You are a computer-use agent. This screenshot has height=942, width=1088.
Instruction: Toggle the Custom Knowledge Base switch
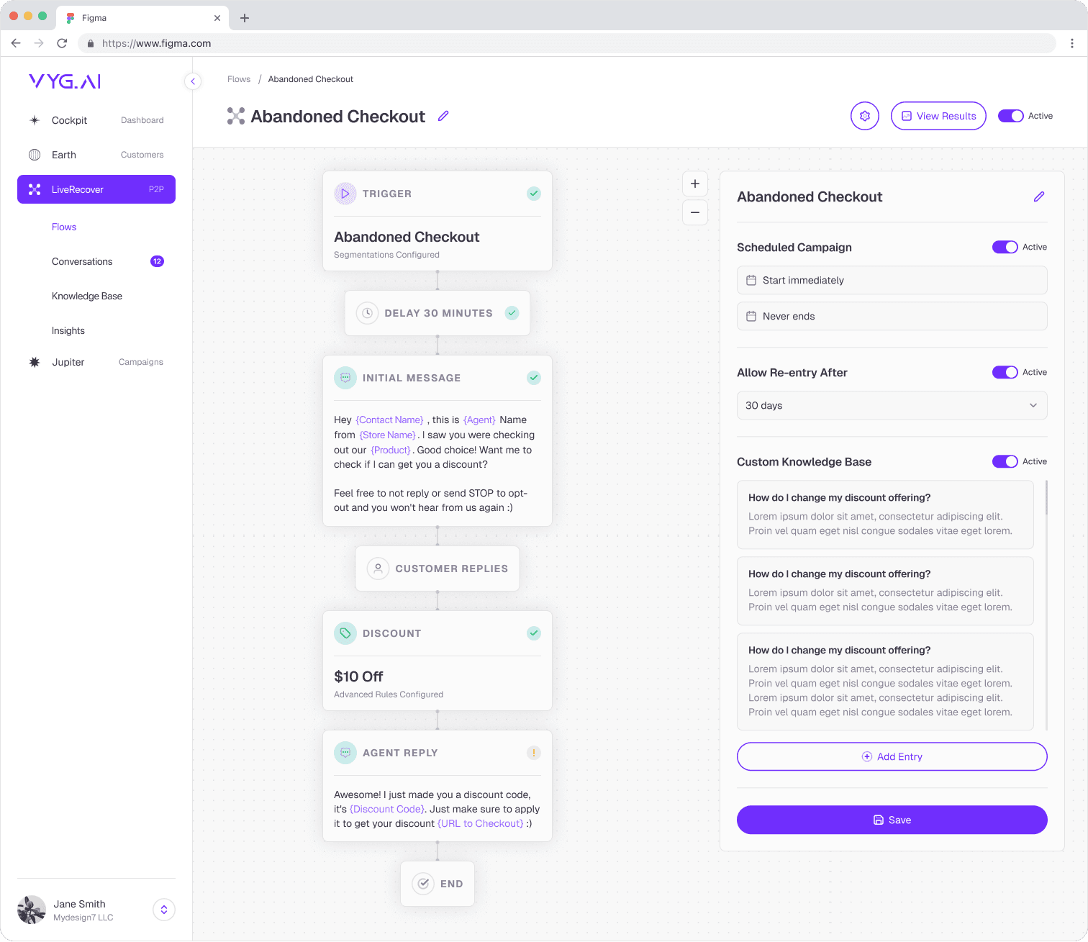click(x=1005, y=461)
